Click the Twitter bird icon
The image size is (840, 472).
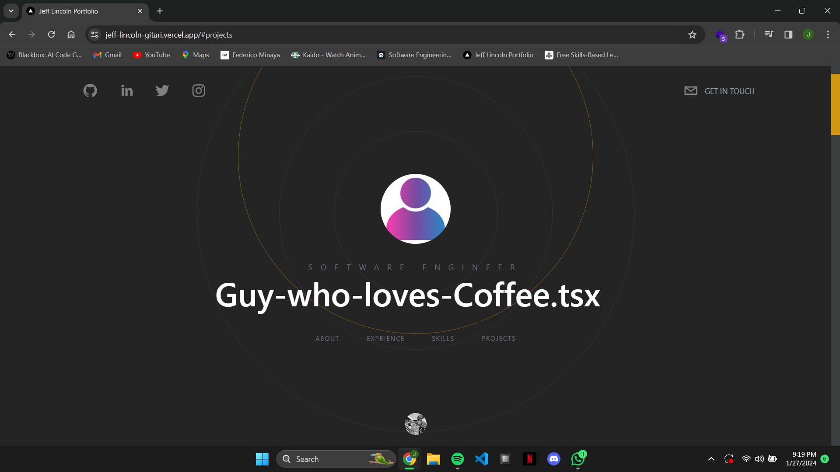[x=162, y=90]
